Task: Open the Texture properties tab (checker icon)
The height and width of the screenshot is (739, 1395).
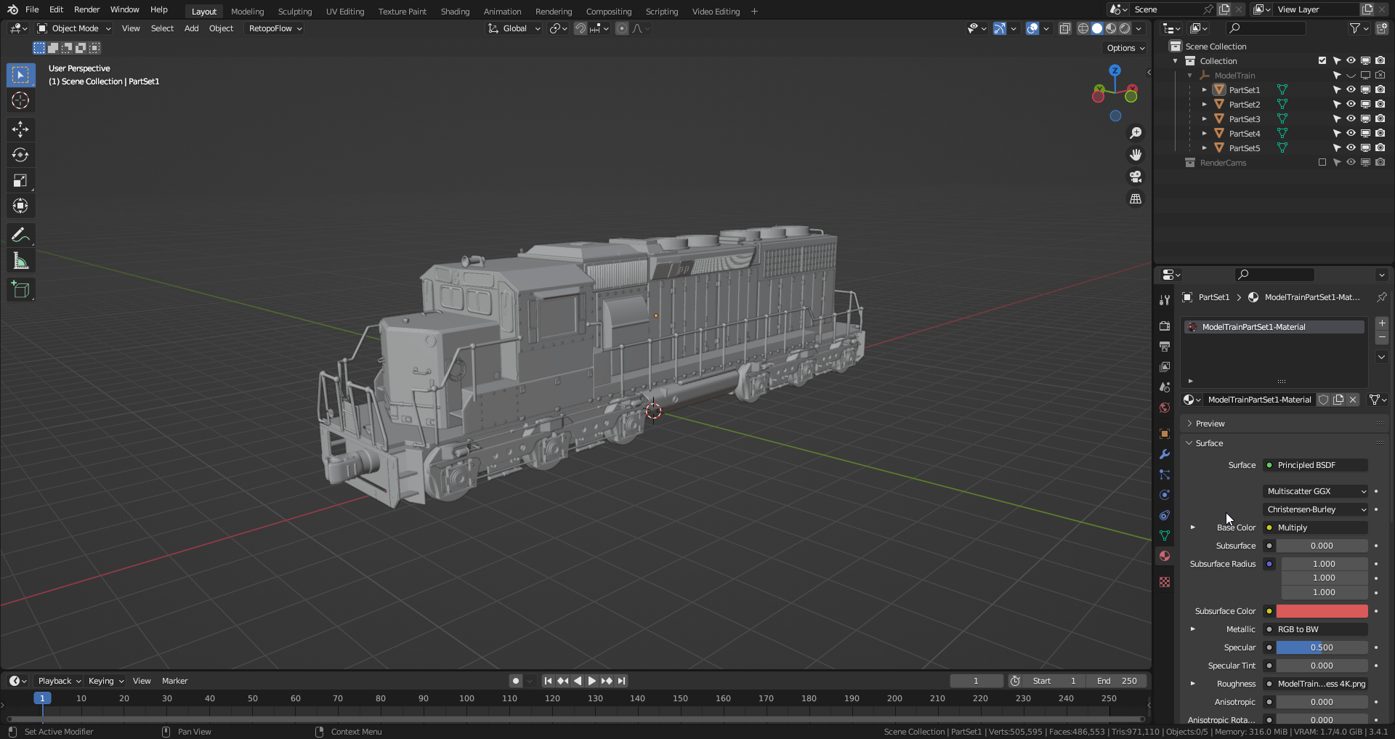Action: click(1164, 581)
